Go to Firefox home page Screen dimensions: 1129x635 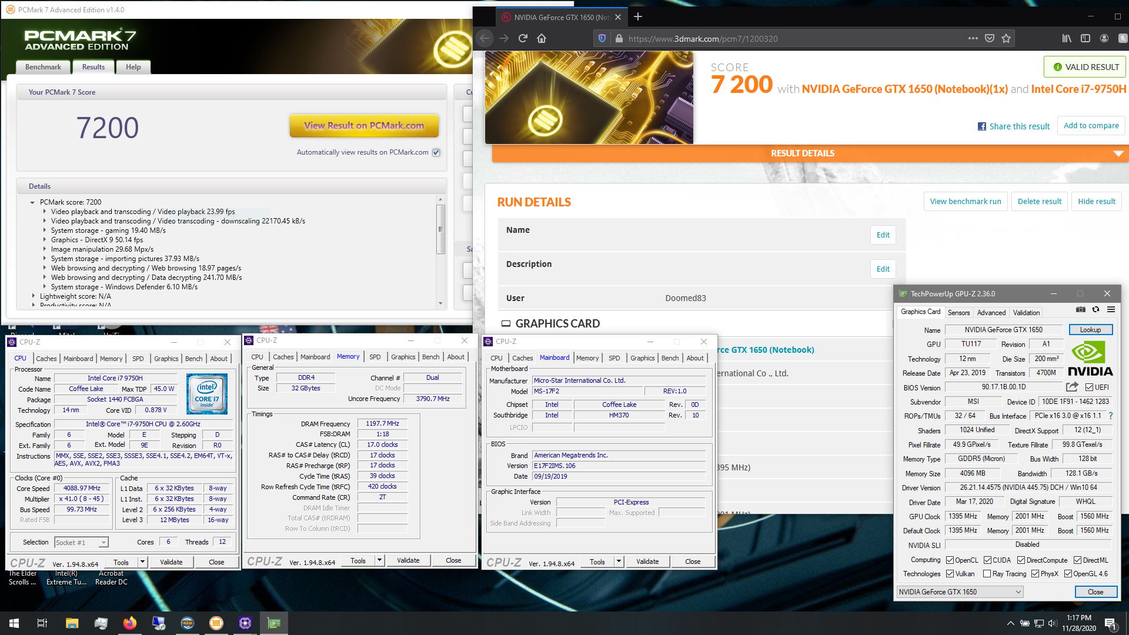[542, 38]
